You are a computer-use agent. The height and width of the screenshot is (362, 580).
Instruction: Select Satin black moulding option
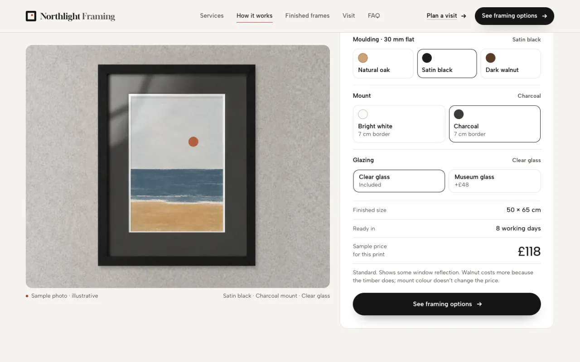click(447, 63)
